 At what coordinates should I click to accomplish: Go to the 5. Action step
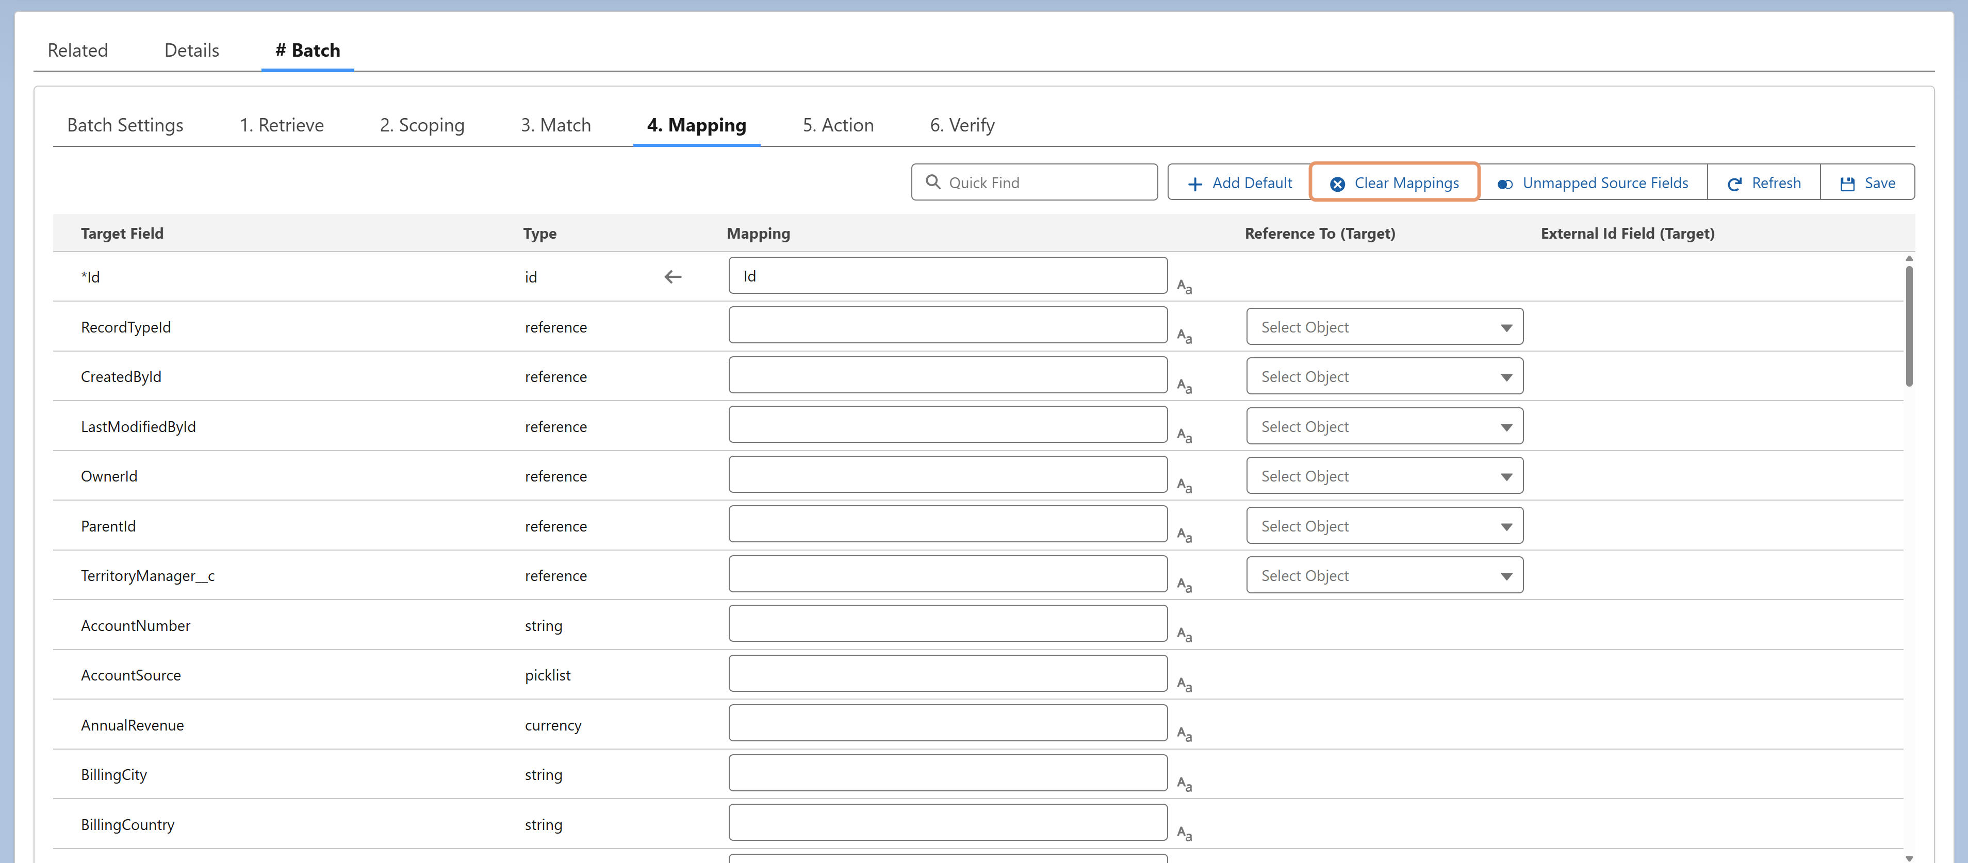point(838,125)
